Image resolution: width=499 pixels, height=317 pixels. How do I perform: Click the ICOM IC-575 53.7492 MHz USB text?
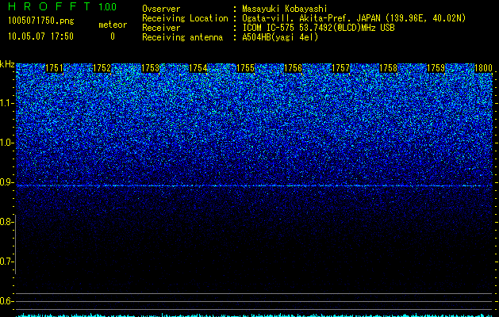(x=318, y=28)
